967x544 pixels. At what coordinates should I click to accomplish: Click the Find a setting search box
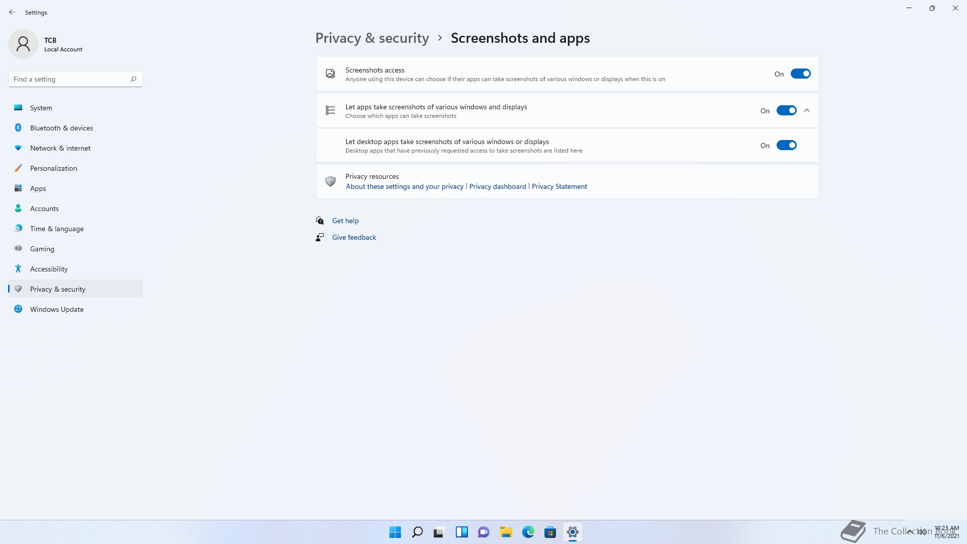click(x=76, y=79)
